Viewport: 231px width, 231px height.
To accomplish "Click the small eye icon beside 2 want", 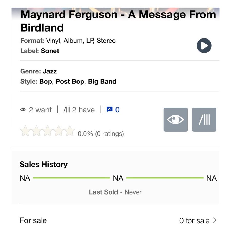I will (x=23, y=110).
